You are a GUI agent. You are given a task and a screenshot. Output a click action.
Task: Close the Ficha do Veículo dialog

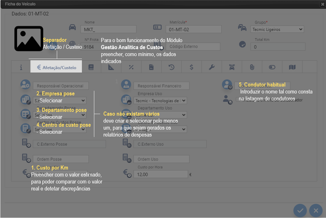click(x=323, y=4)
